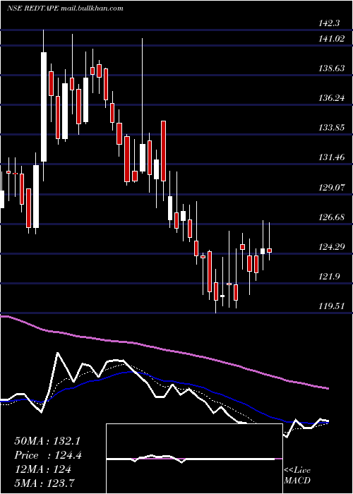Click the 5MA : 123.7 readout
The width and height of the screenshot is (353, 494).
click(45, 483)
